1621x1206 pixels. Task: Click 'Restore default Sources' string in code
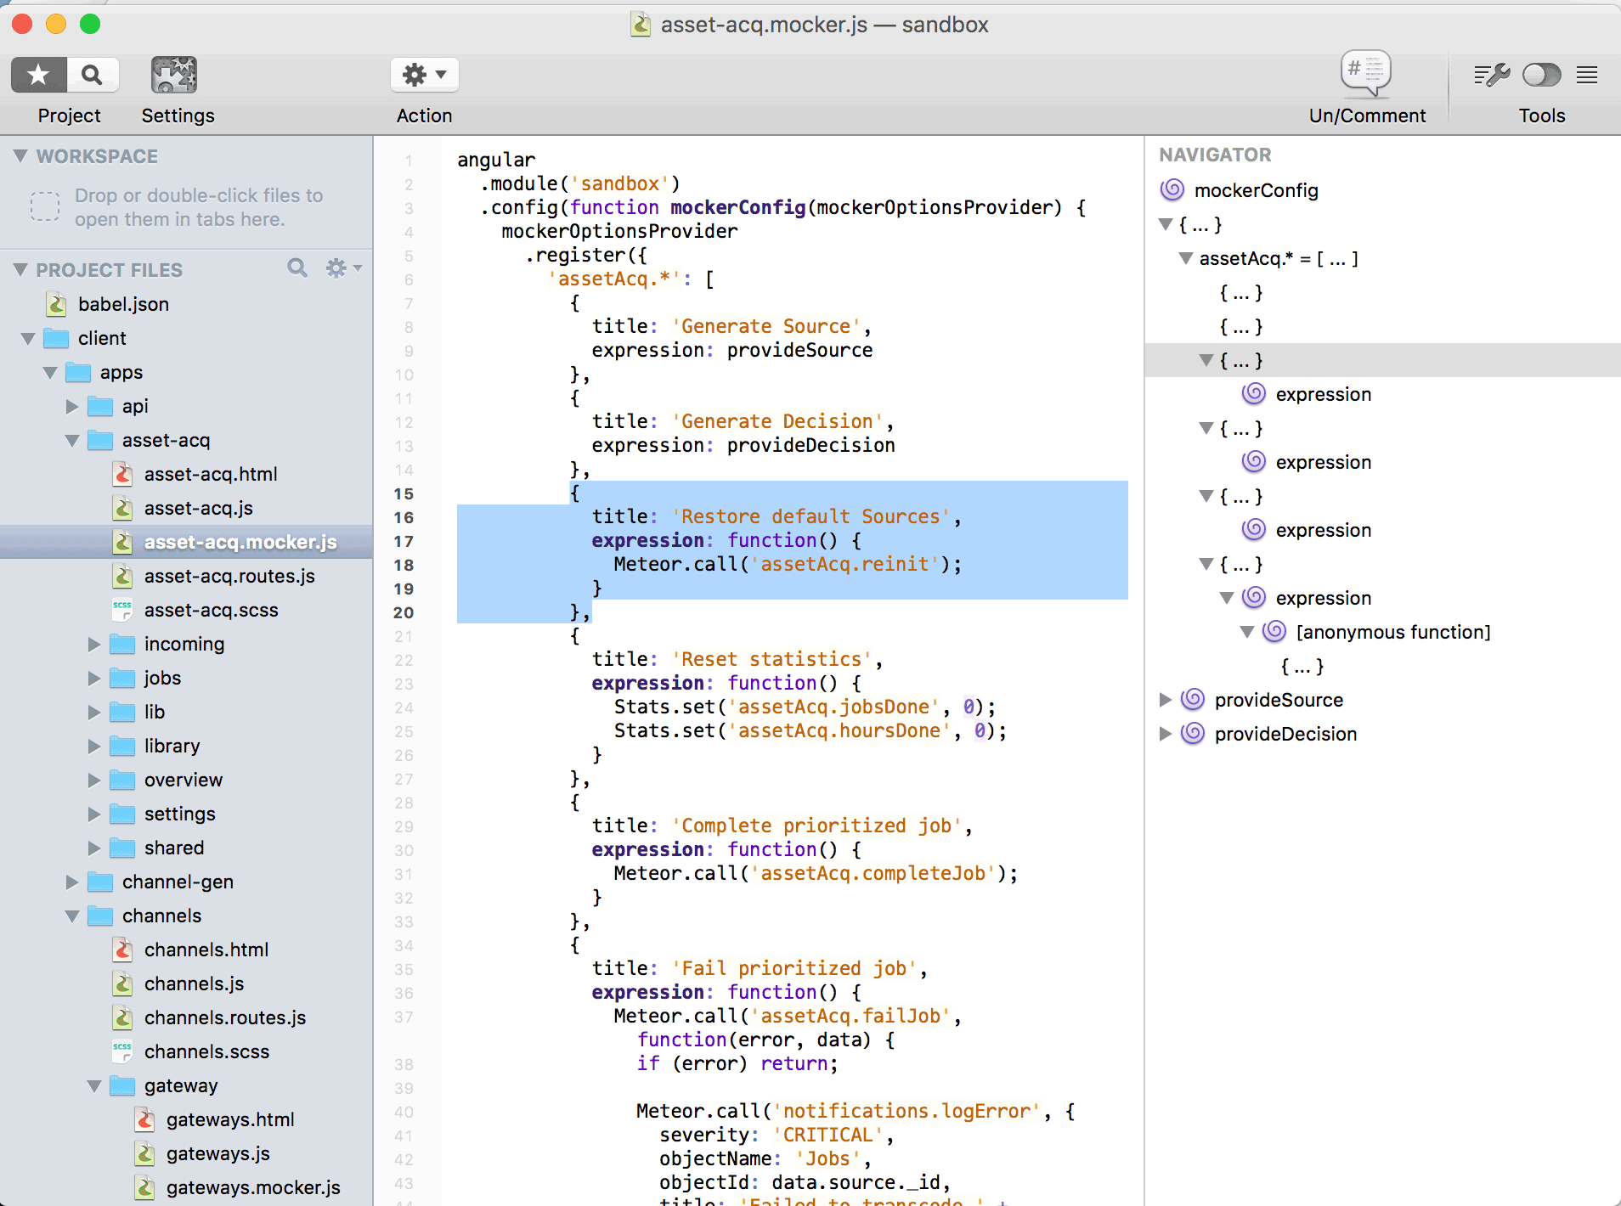811,516
